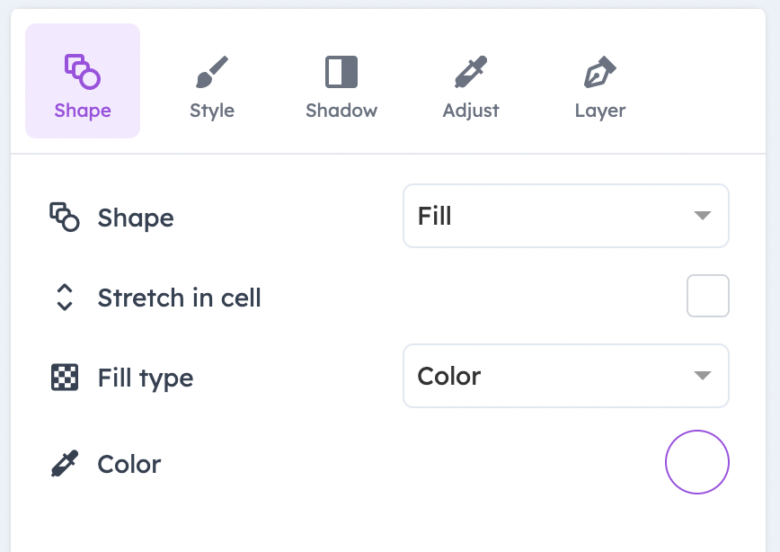
Task: Expand the Fill dropdown arrow
Action: click(703, 216)
